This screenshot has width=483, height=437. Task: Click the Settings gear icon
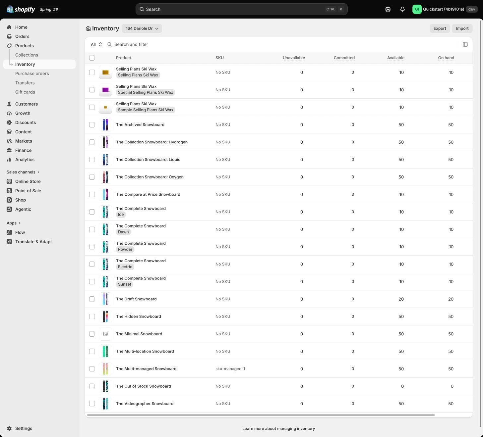pos(9,428)
